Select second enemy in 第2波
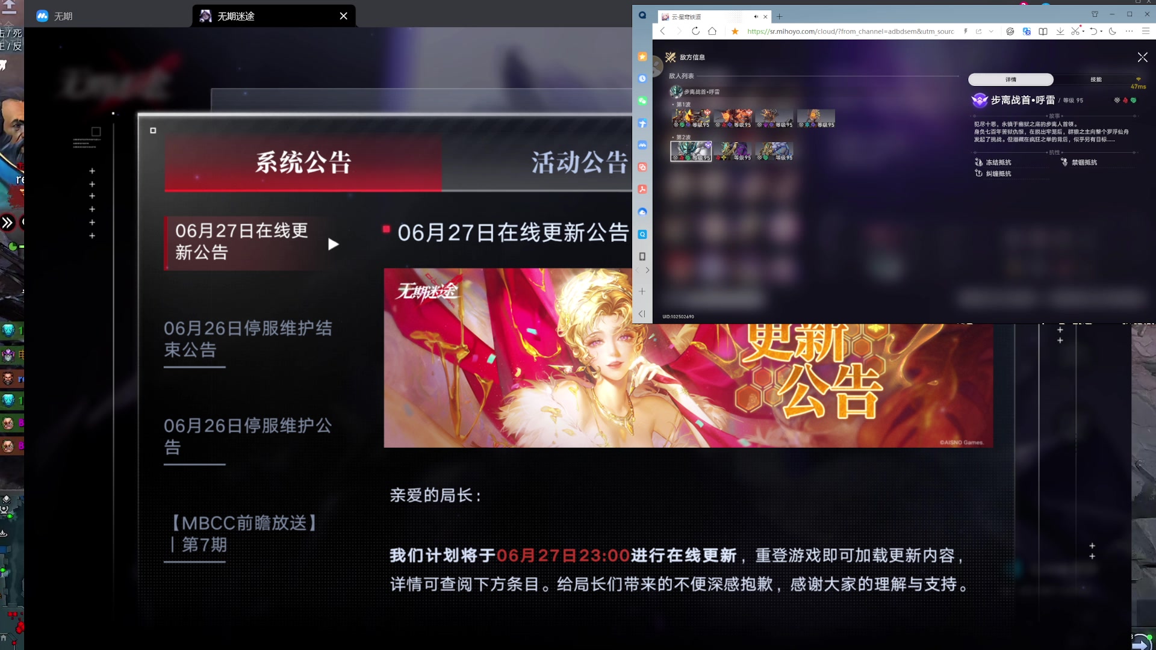 [x=733, y=151]
